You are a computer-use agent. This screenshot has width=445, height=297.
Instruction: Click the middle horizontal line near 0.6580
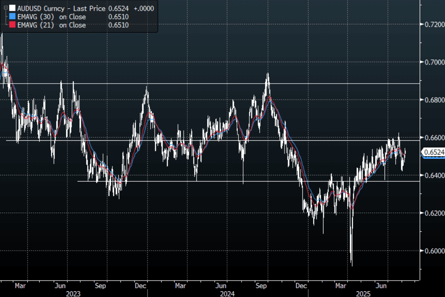coord(331,141)
